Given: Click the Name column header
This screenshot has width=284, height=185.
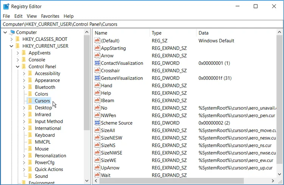Looking at the screenshot, I should 122,33.
